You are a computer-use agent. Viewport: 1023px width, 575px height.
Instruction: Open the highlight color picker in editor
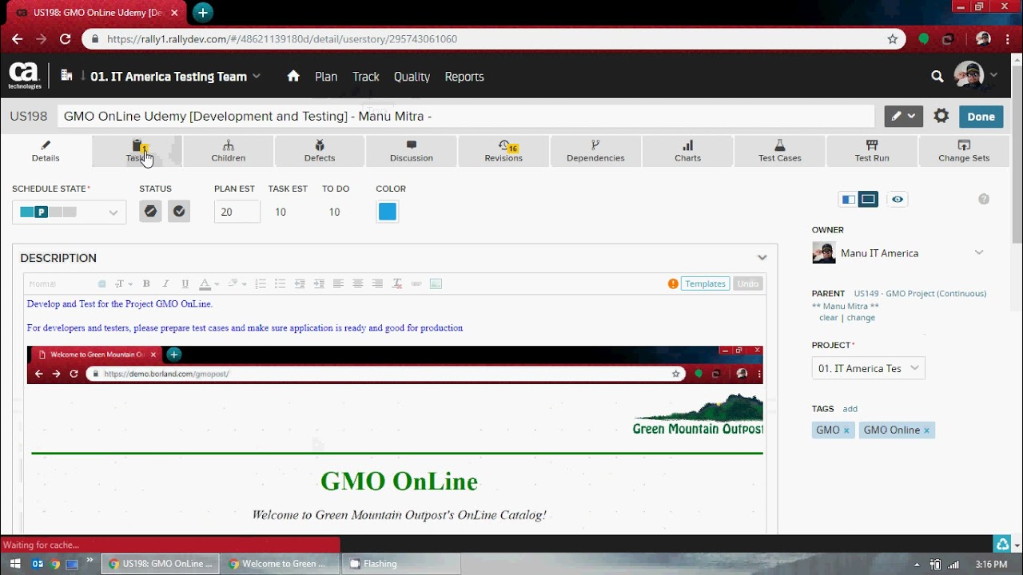click(x=237, y=284)
